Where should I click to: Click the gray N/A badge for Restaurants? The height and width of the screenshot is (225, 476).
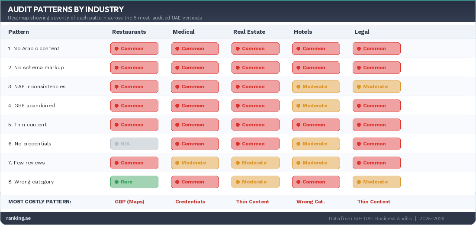click(134, 144)
